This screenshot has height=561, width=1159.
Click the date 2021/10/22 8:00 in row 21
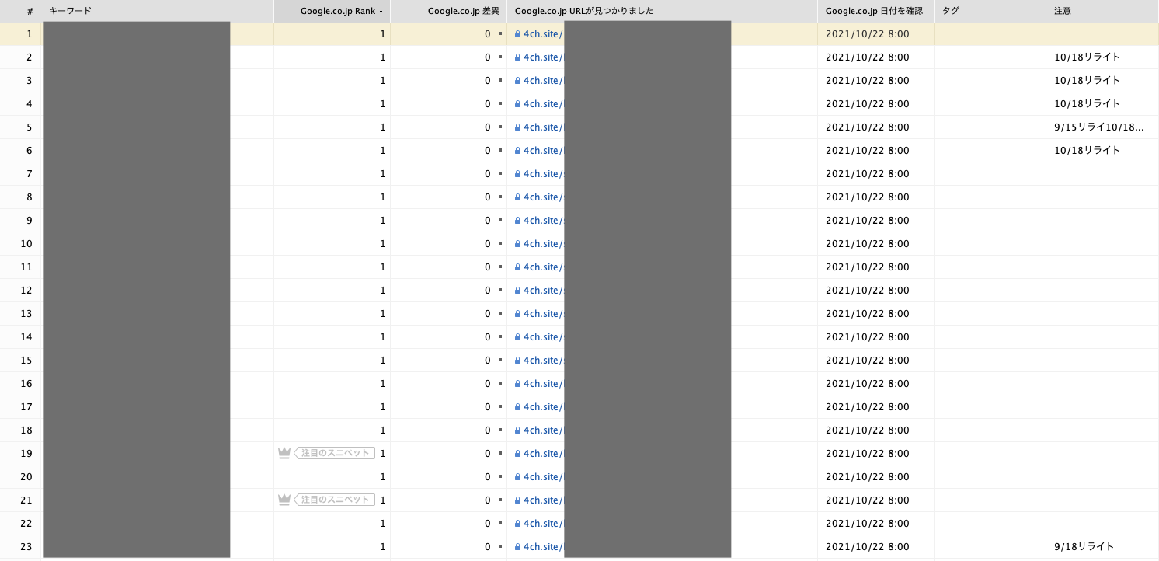(x=868, y=500)
